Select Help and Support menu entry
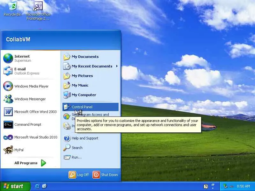Viewport: 255px width, 191px height. [91, 138]
